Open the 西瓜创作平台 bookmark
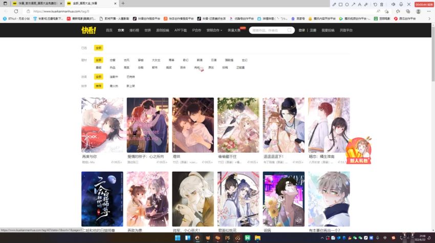 (x=405, y=18)
